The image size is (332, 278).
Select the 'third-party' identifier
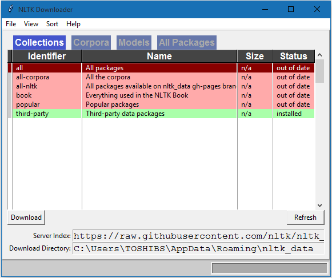[x=47, y=114]
